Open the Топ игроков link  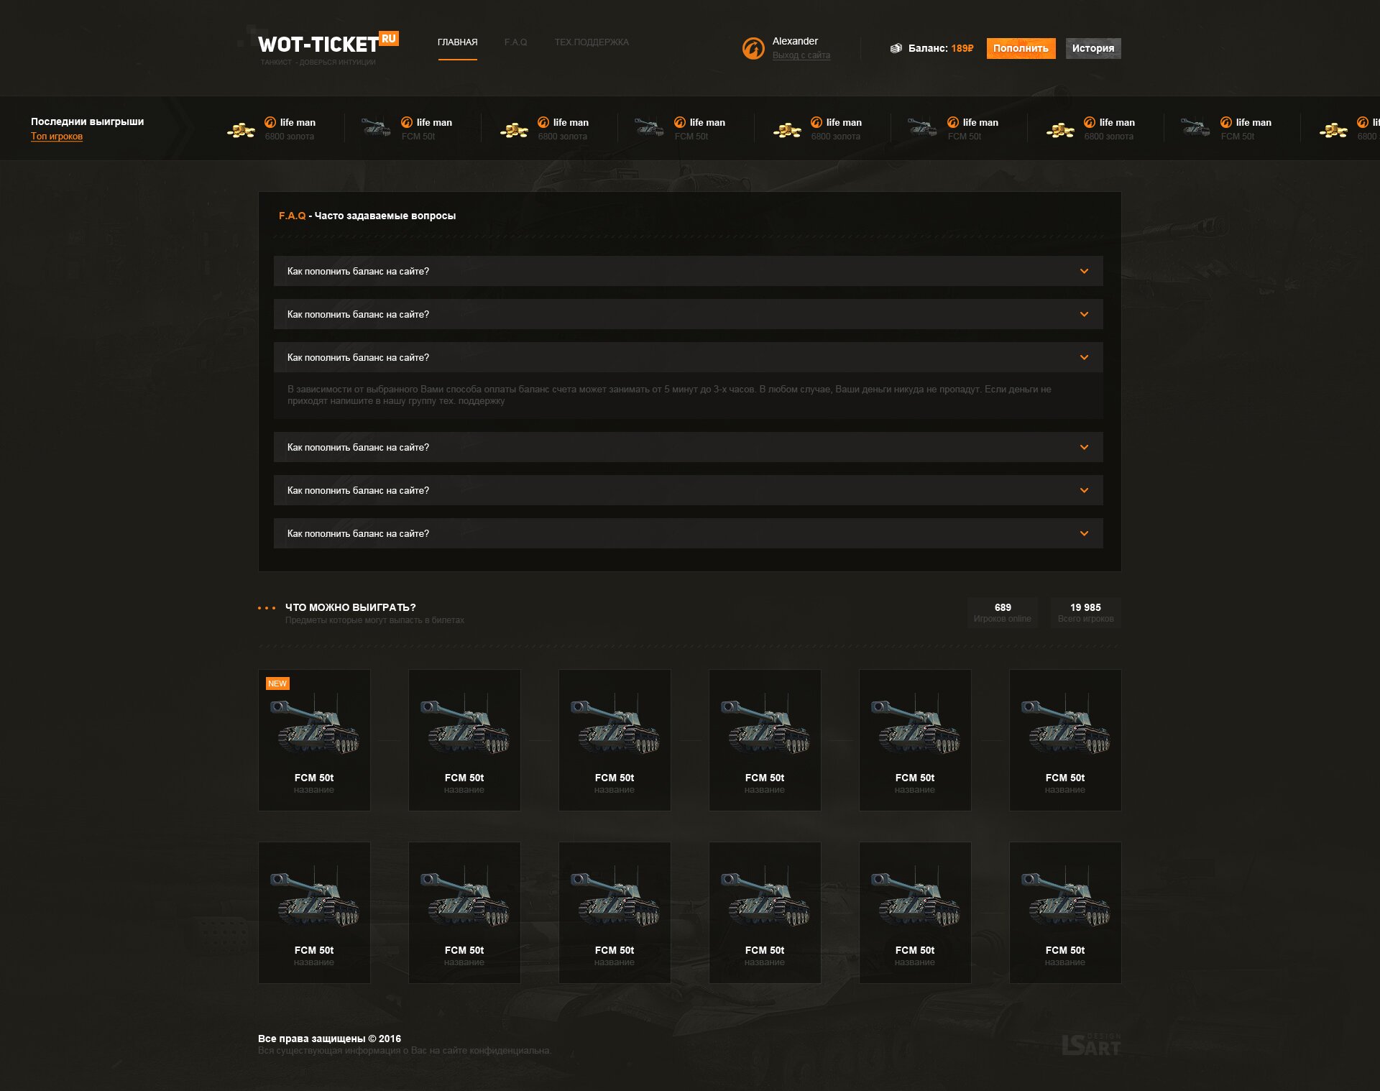coord(57,137)
